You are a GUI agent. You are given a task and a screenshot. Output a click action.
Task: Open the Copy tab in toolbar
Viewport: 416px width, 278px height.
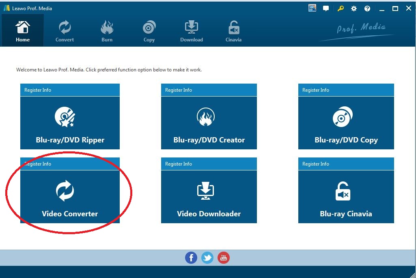coord(149,31)
